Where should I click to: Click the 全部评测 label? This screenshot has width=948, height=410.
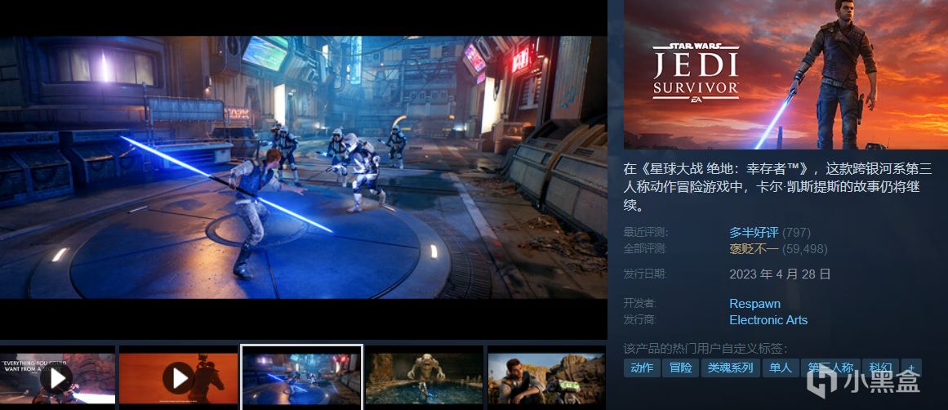[x=645, y=248]
